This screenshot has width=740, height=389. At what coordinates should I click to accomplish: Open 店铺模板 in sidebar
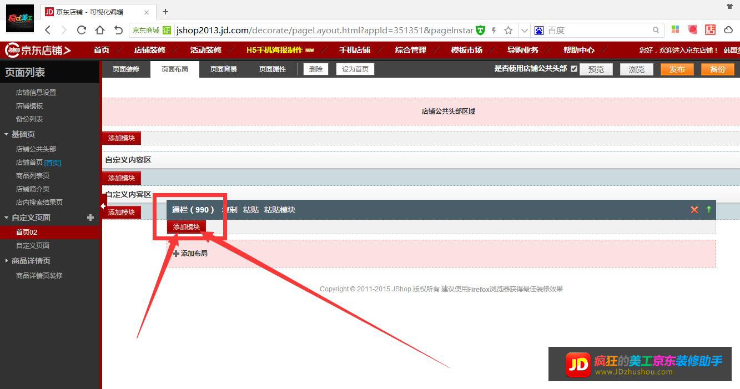pos(29,106)
